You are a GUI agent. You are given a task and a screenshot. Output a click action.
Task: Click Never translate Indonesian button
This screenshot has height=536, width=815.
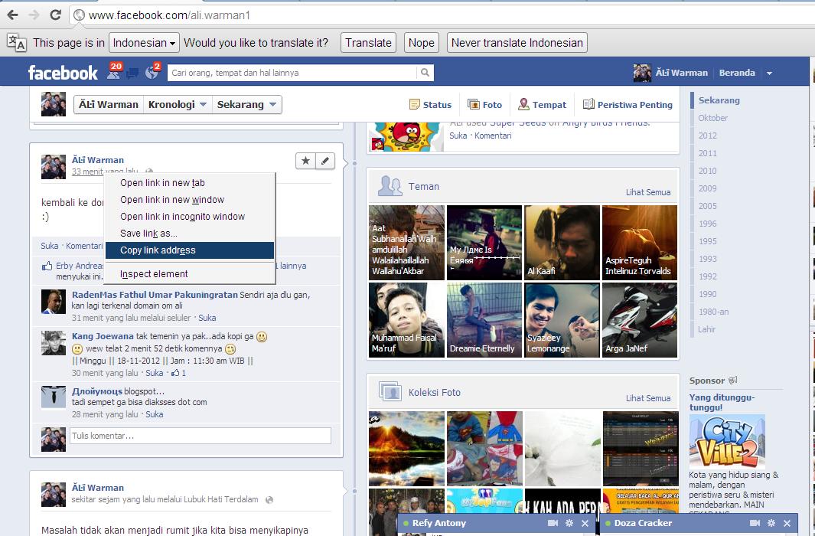point(517,43)
